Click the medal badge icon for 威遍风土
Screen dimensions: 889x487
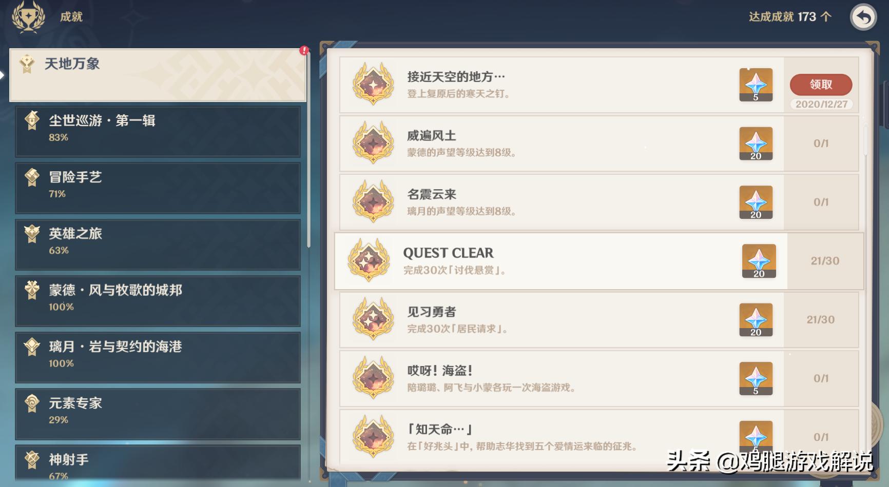click(x=373, y=143)
